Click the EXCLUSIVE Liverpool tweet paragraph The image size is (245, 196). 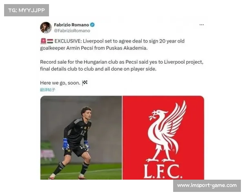112,45
